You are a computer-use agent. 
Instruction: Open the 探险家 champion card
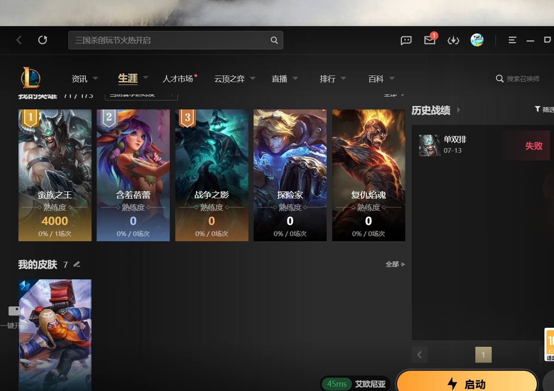point(290,175)
